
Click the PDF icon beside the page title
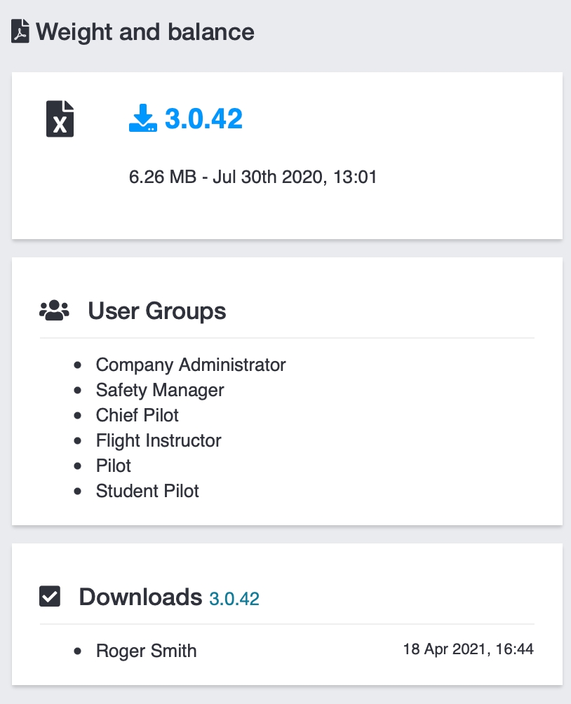[x=20, y=32]
